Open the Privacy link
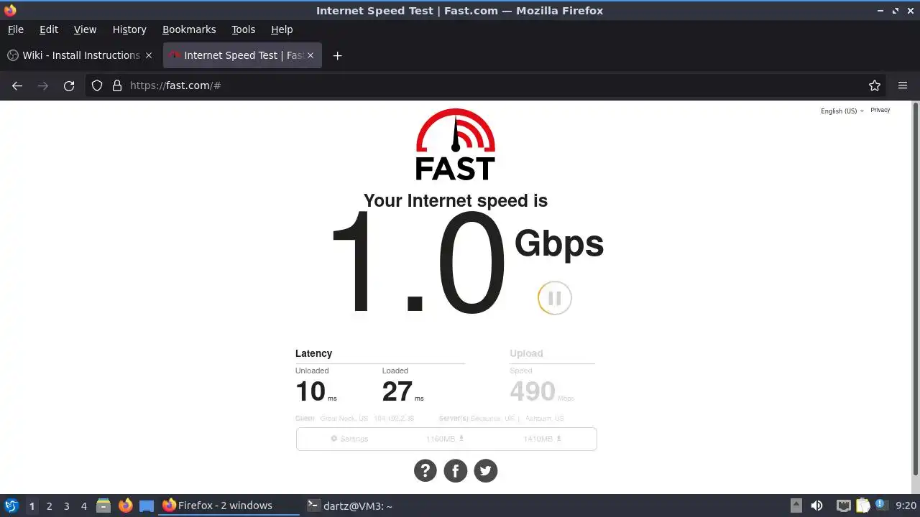Viewport: 920px width, 517px height. pos(880,110)
